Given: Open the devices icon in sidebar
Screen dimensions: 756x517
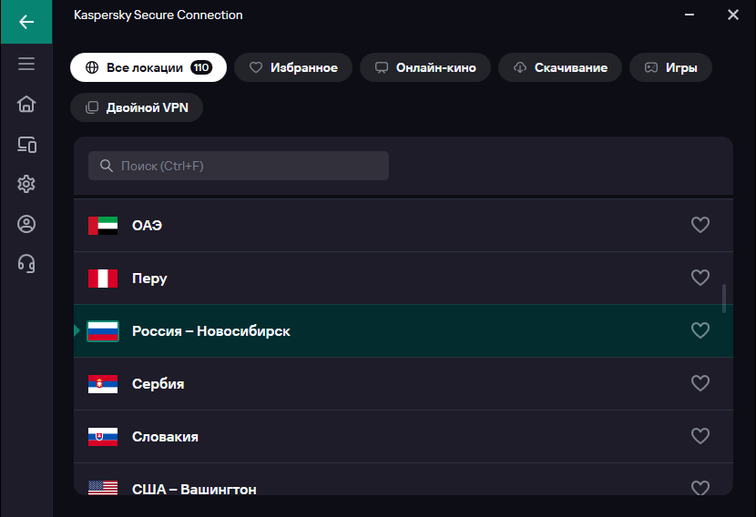Looking at the screenshot, I should (x=26, y=144).
